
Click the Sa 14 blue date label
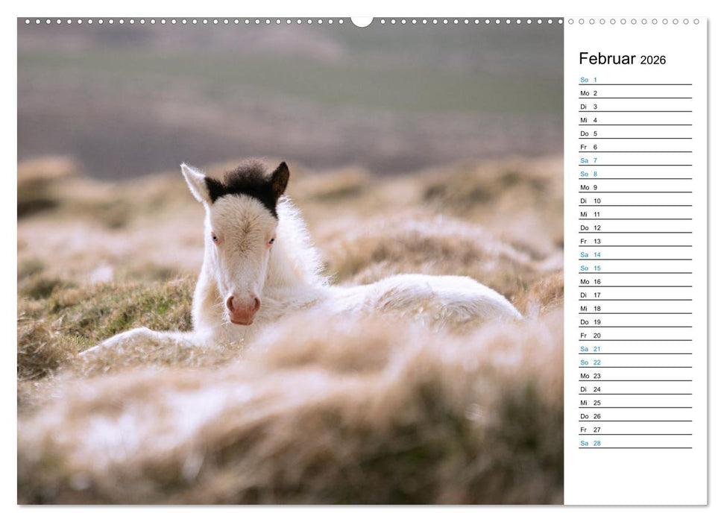[589, 254]
